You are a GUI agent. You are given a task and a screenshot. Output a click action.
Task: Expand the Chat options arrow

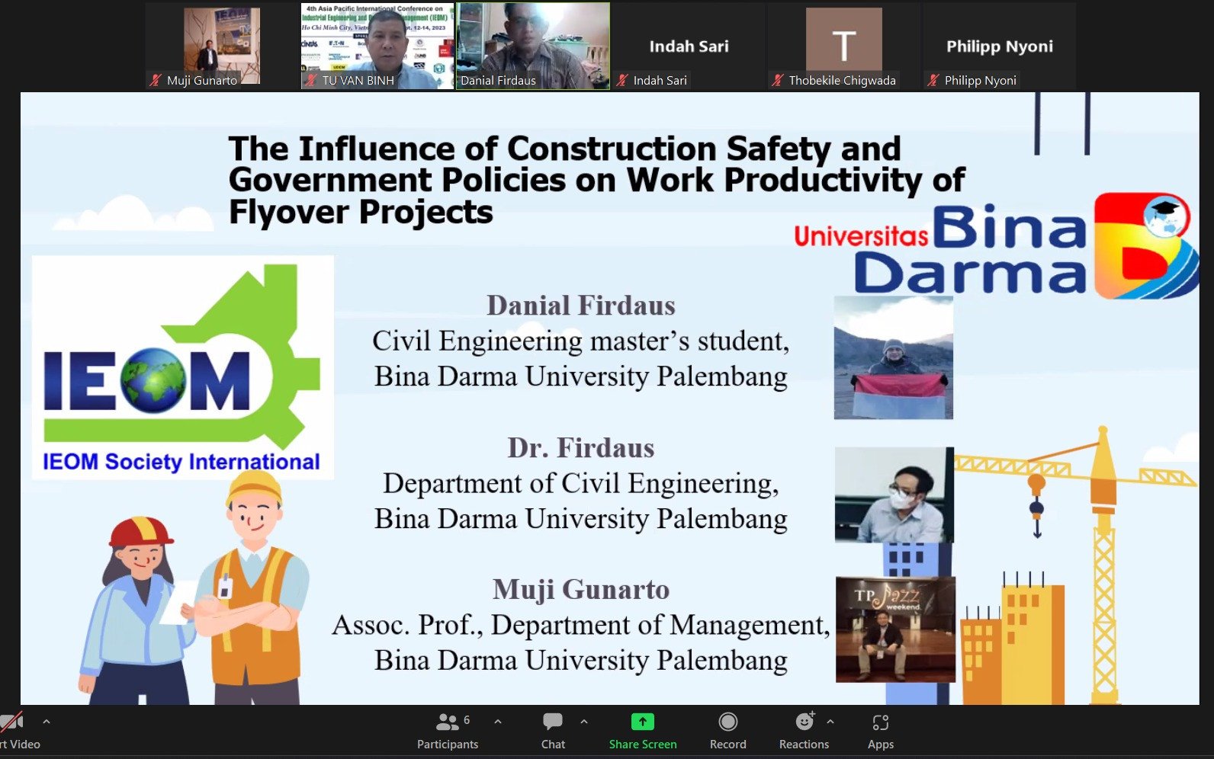pos(584,721)
